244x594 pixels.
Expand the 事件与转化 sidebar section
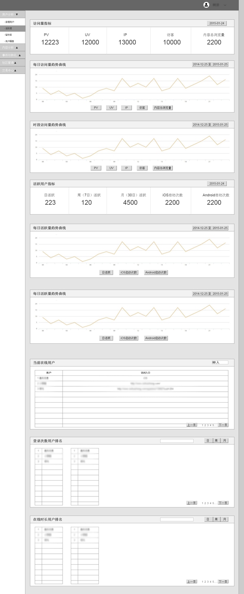[12, 55]
